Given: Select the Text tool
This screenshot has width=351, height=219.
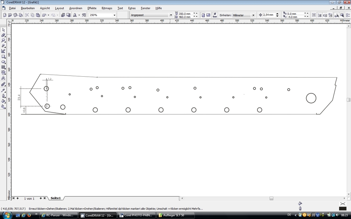Looking at the screenshot, I should (x=4, y=78).
